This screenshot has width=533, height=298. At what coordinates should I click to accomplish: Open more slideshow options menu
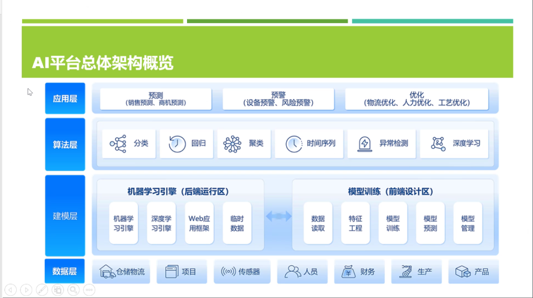[x=89, y=290]
